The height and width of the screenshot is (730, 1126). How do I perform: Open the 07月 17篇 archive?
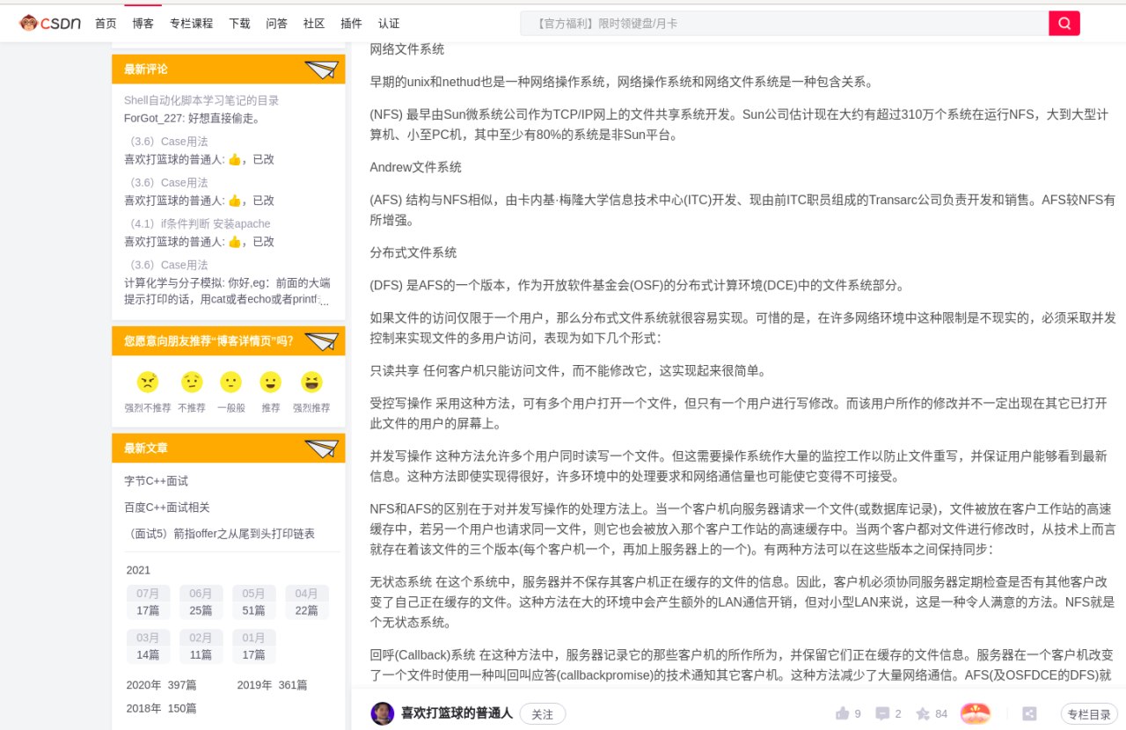coord(148,602)
